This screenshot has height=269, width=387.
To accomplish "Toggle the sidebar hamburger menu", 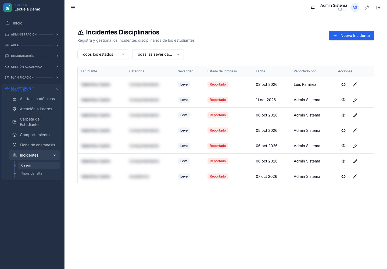I will click(x=73, y=8).
